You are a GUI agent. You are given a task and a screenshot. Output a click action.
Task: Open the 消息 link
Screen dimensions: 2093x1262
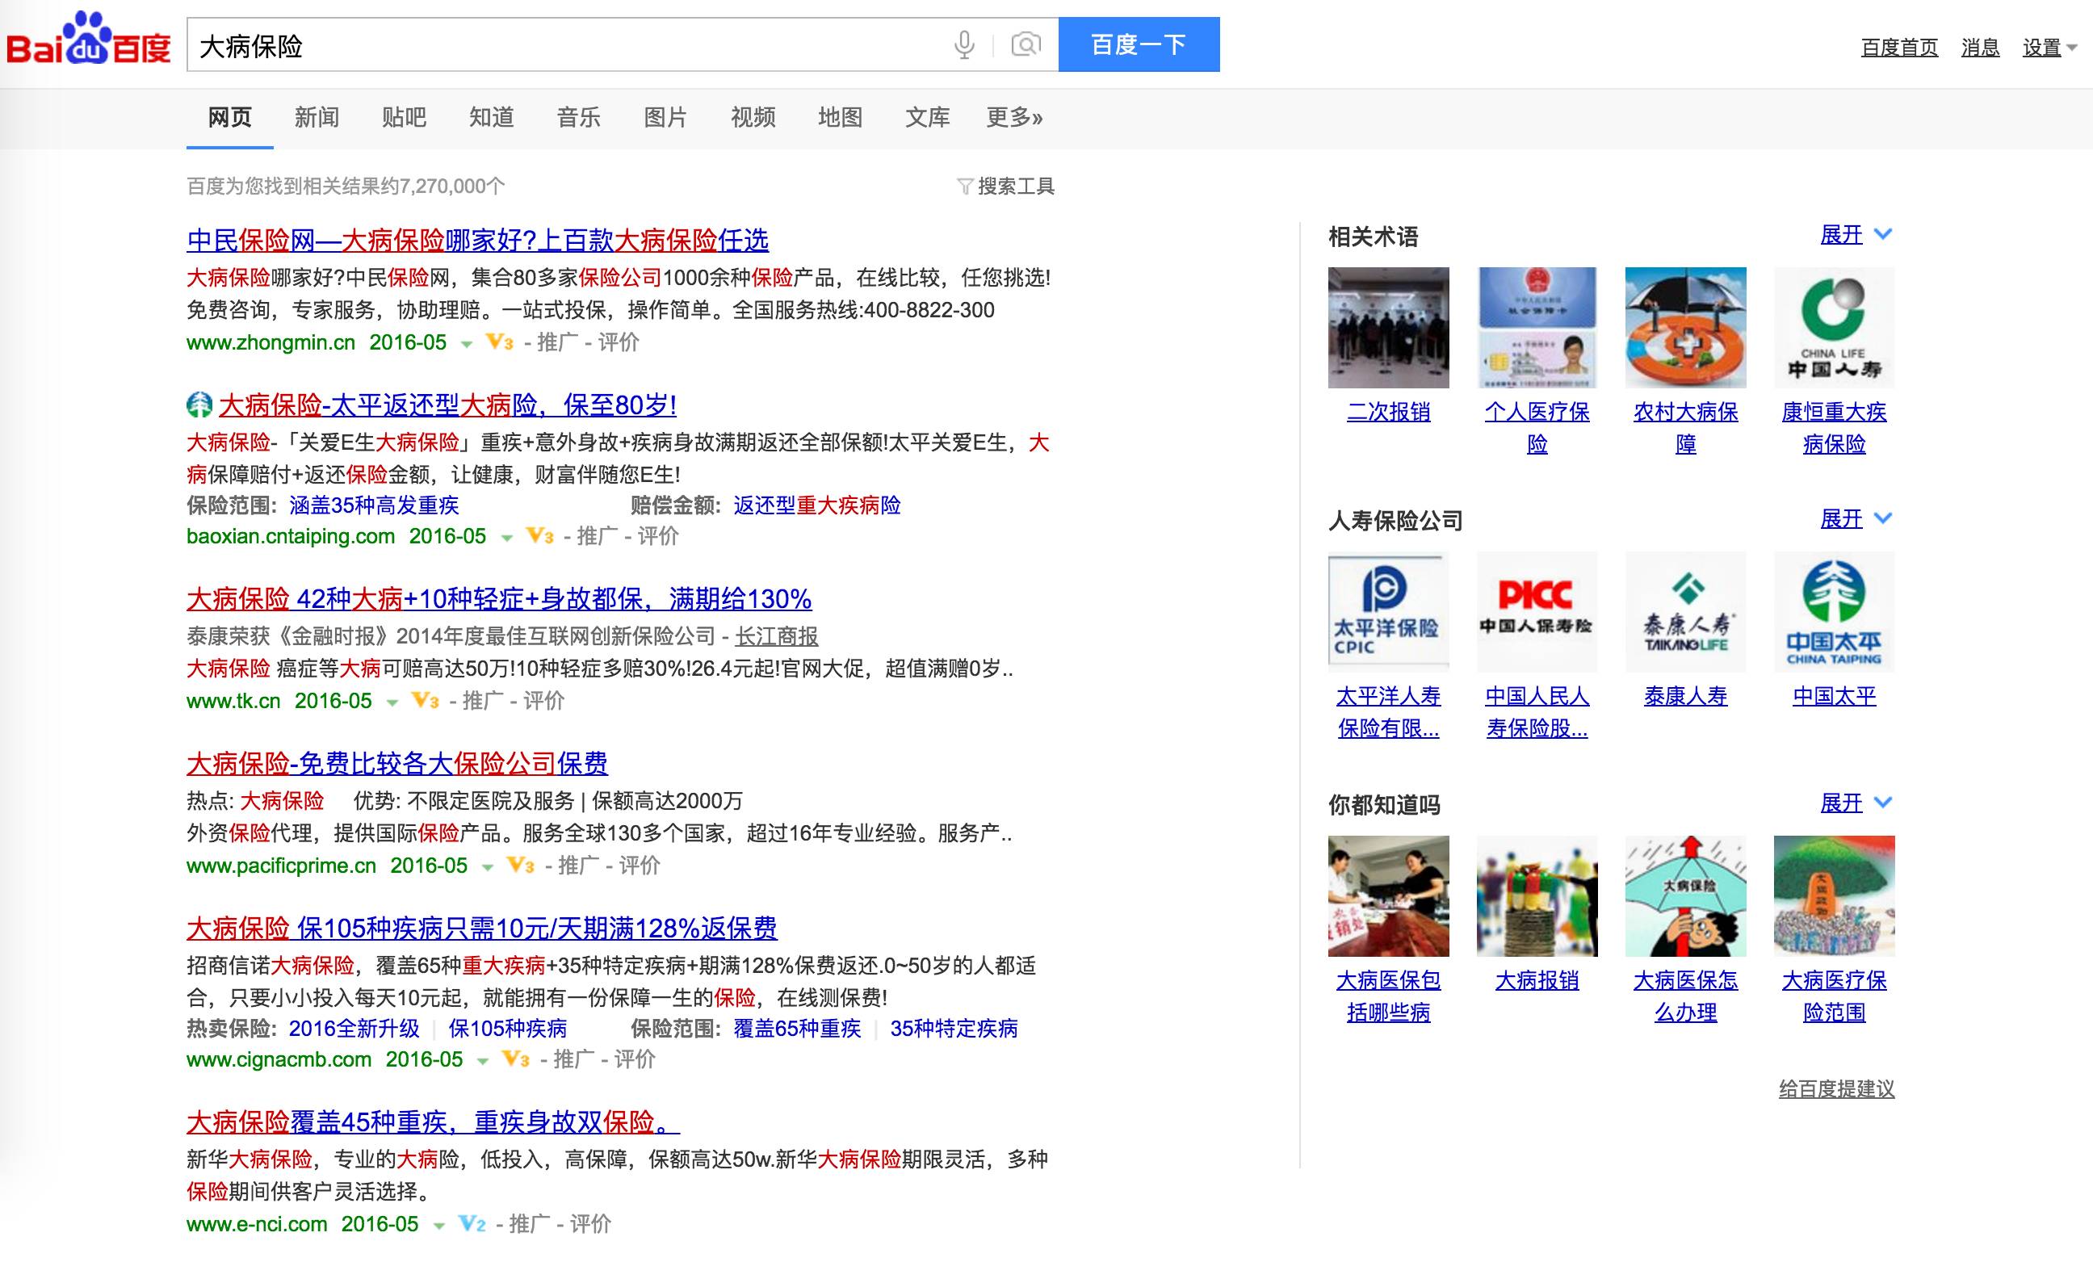click(x=1980, y=48)
